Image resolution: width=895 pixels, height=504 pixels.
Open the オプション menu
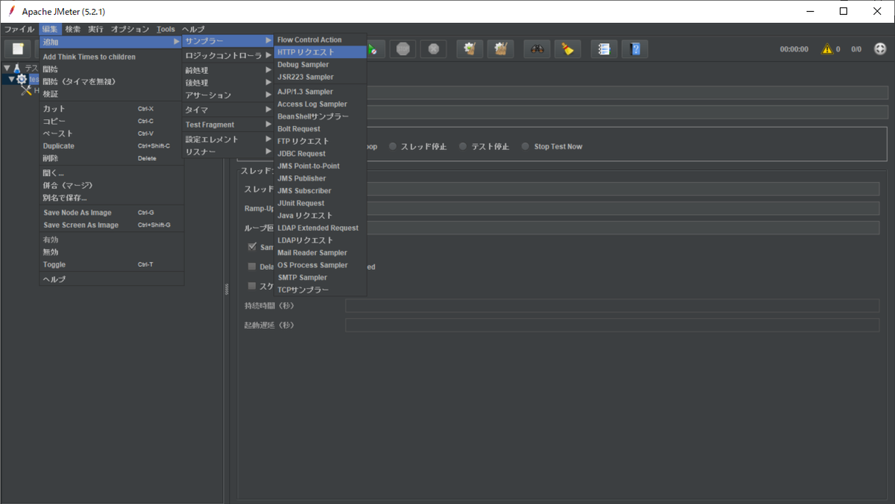click(131, 29)
